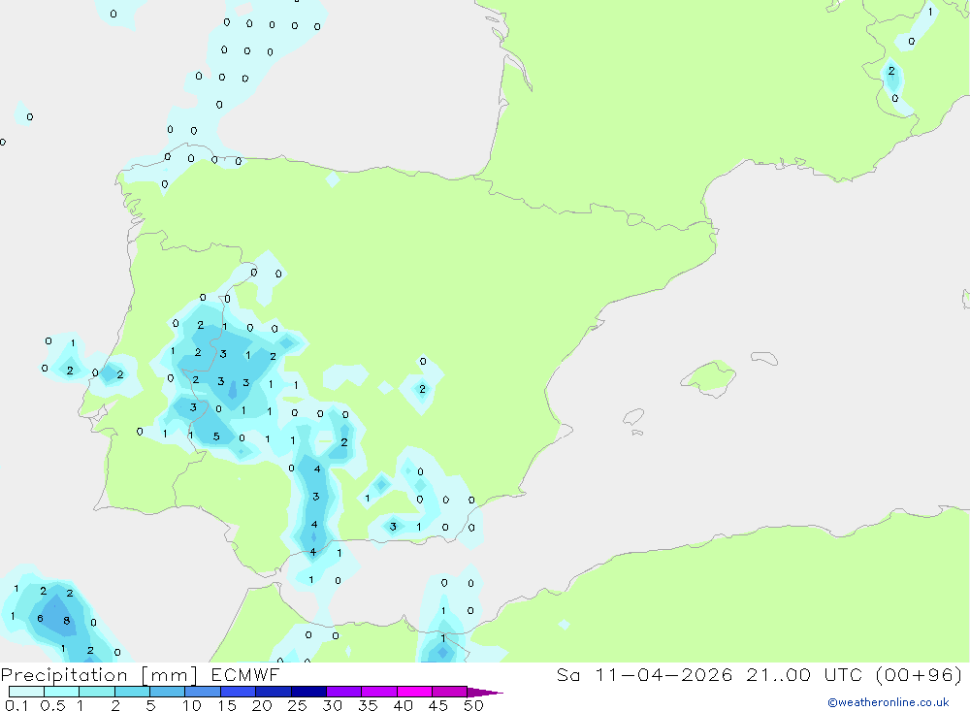Click the '8' precipitation value on the map
The height and width of the screenshot is (711, 970).
(x=66, y=621)
